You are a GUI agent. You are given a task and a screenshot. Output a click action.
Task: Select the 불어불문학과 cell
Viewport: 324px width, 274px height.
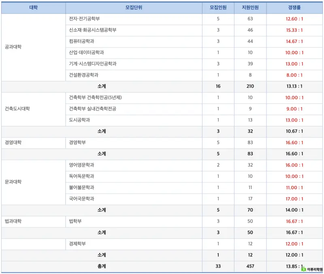click(134, 188)
